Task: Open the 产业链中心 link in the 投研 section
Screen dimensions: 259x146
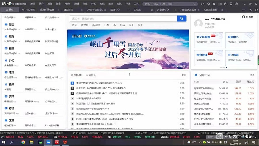Action: tap(52, 90)
